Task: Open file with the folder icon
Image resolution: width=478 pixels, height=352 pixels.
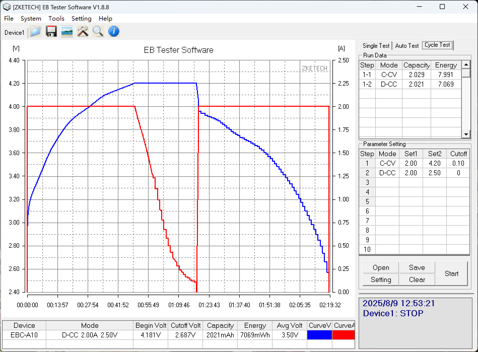Action: [x=36, y=32]
